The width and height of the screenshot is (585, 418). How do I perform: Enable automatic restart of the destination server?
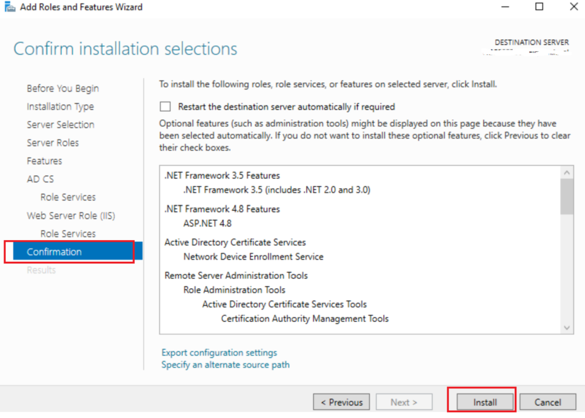(x=165, y=107)
